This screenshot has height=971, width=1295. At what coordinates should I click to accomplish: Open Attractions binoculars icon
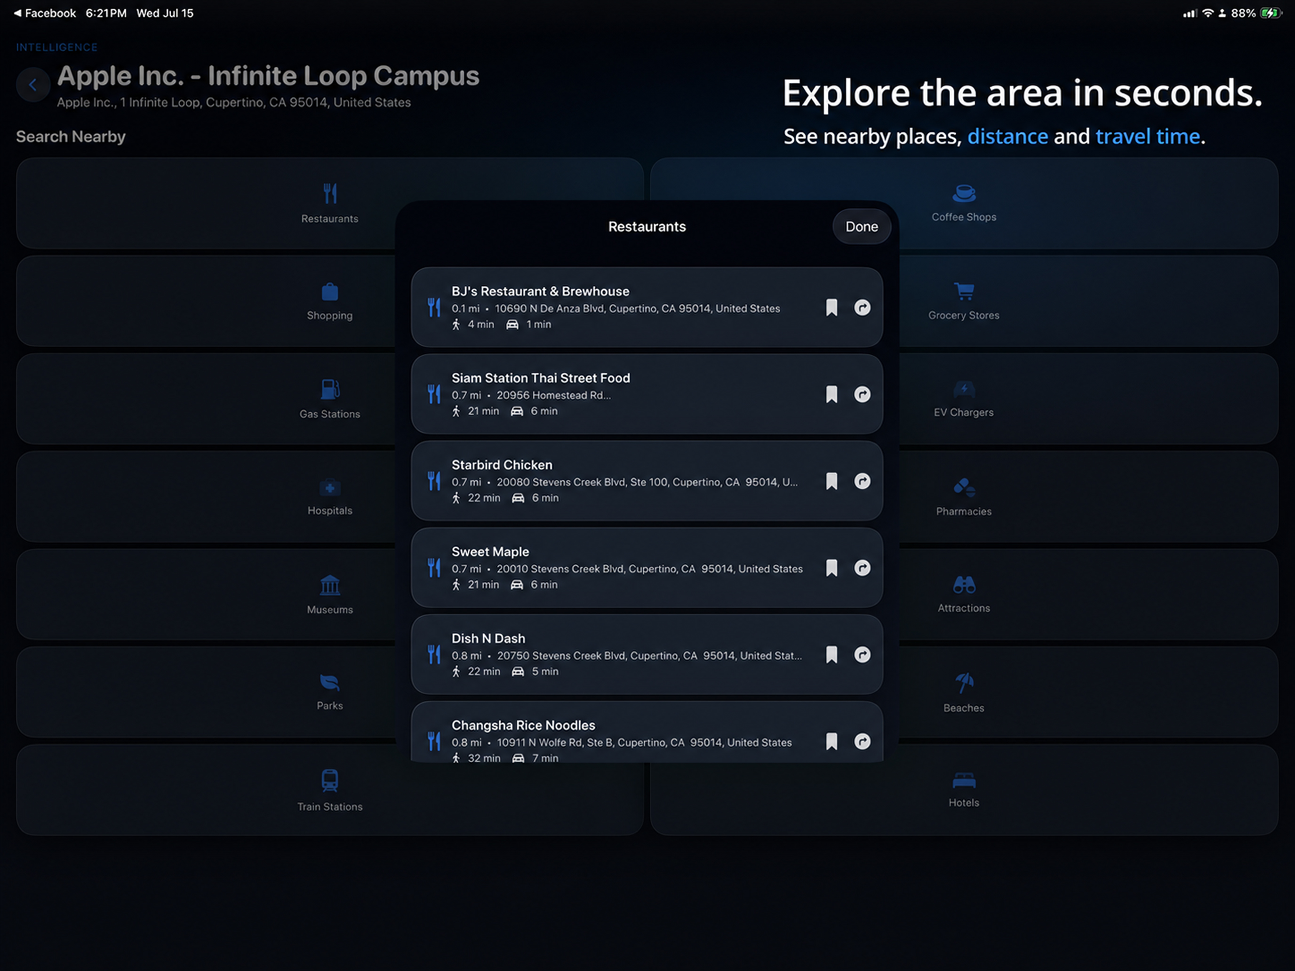click(964, 584)
